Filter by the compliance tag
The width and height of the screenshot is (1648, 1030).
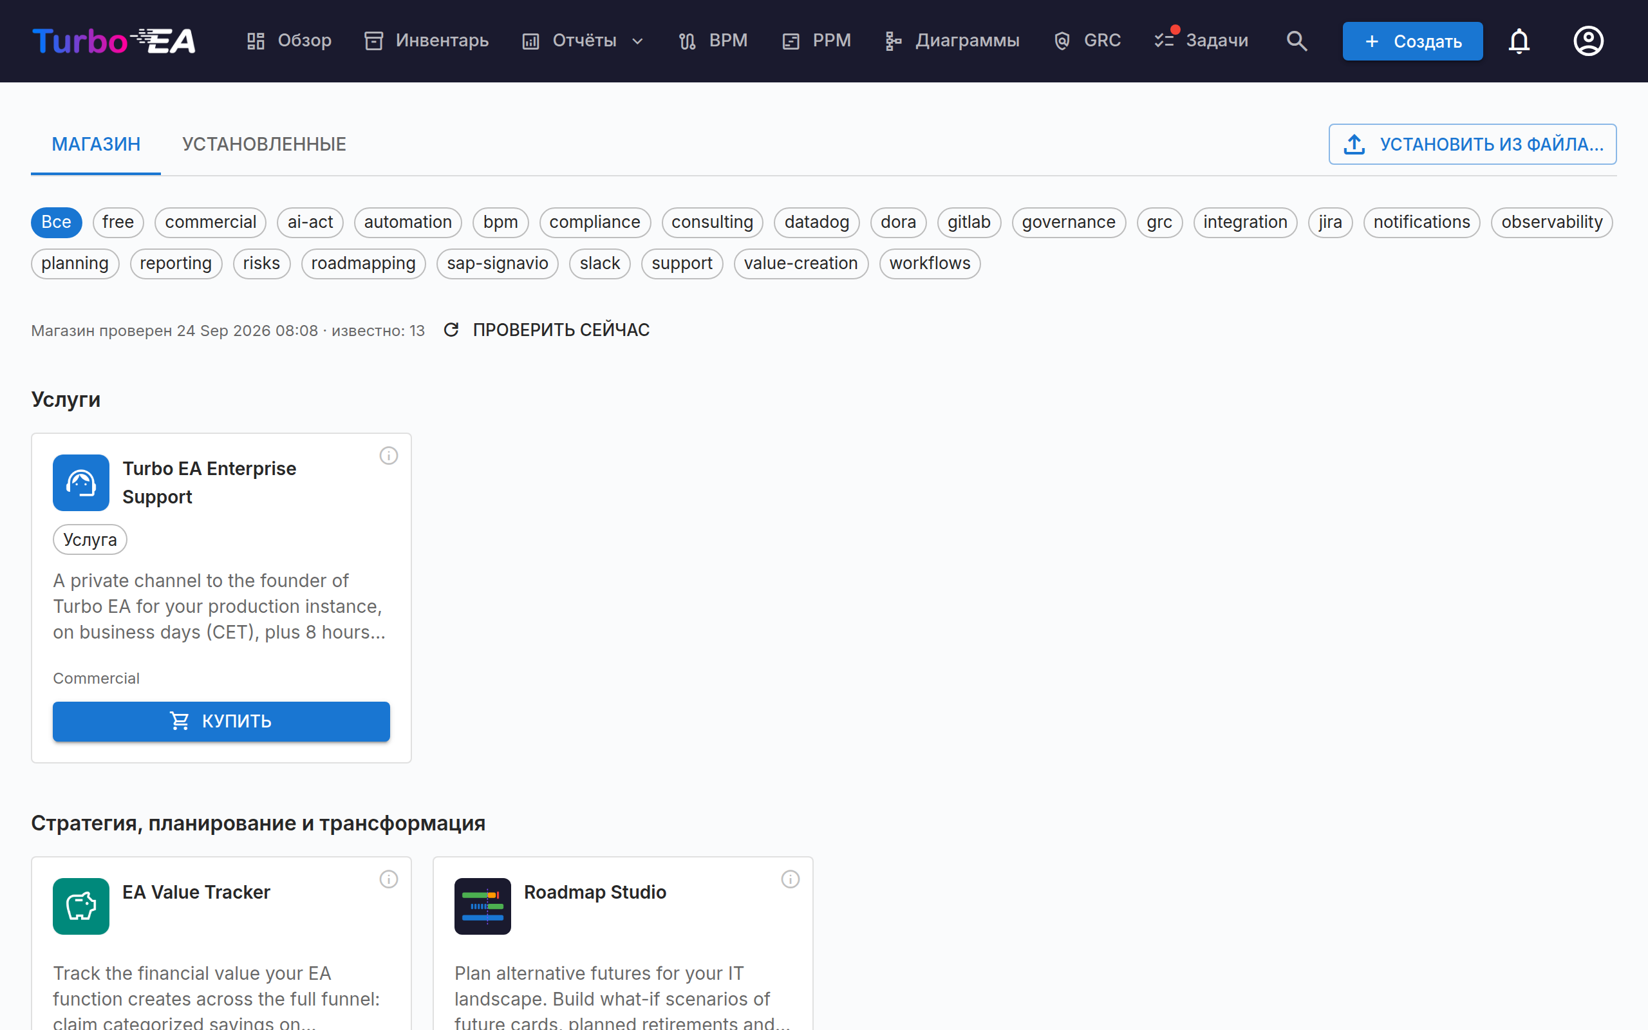coord(595,223)
